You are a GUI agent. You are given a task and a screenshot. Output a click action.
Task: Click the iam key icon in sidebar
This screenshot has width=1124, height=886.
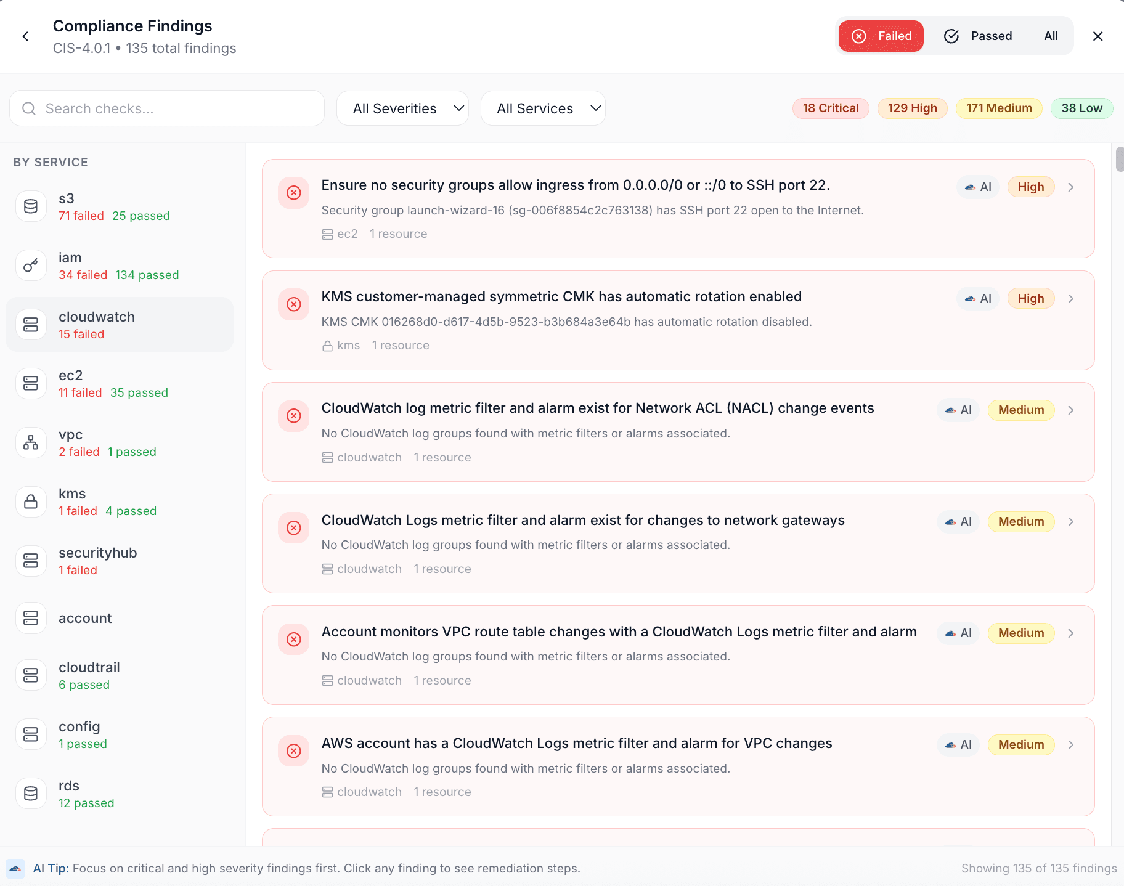coord(30,265)
